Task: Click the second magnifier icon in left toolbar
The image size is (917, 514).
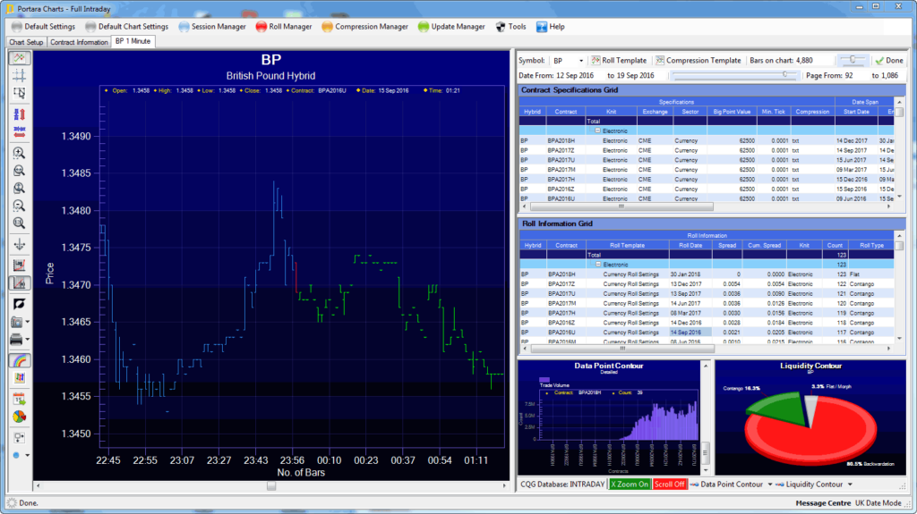Action: (x=20, y=171)
